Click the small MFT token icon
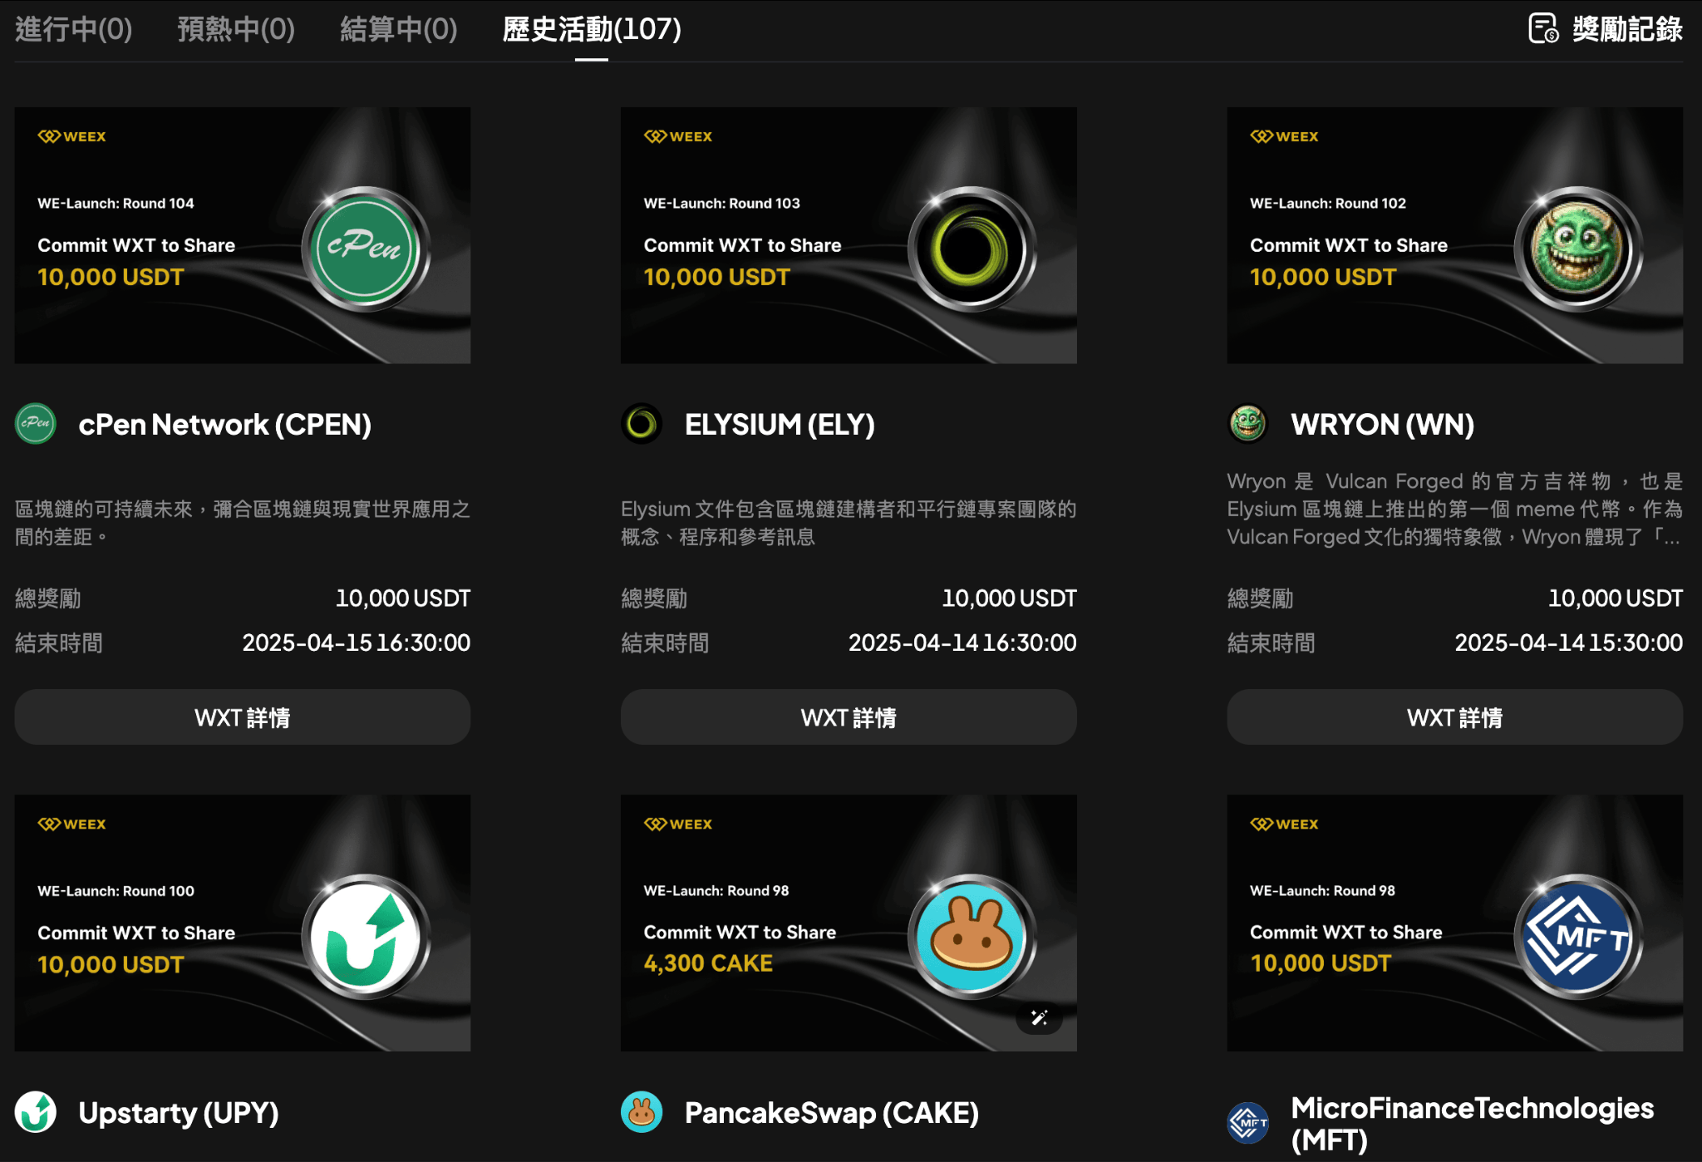 point(1247,1123)
